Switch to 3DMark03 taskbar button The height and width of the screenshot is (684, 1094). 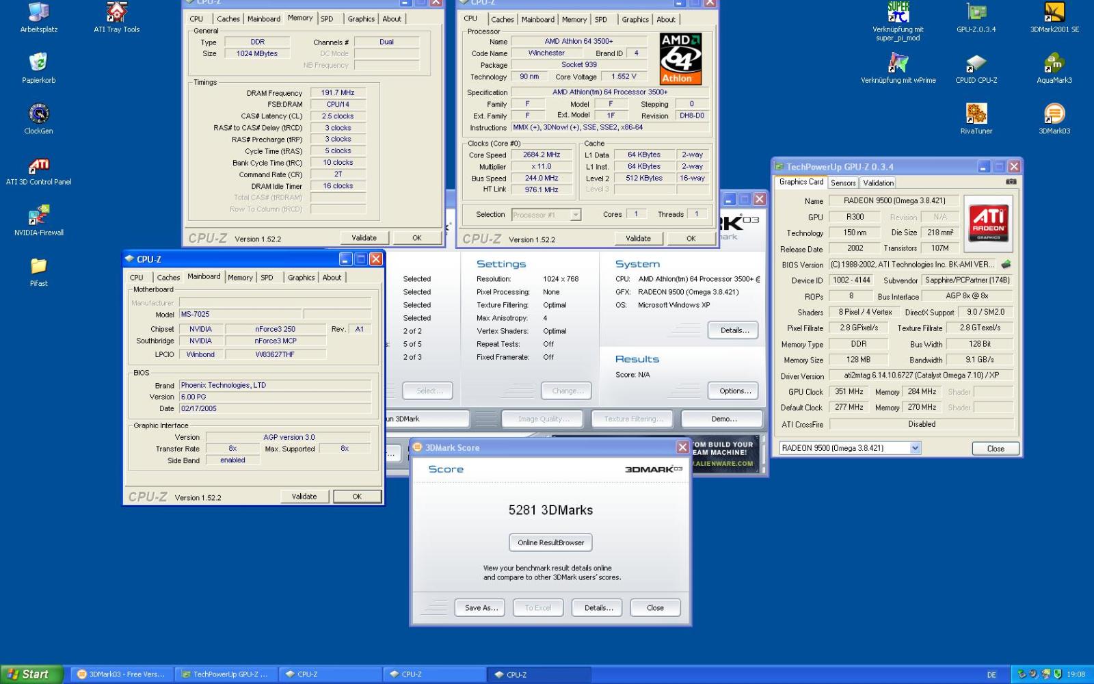coord(121,674)
